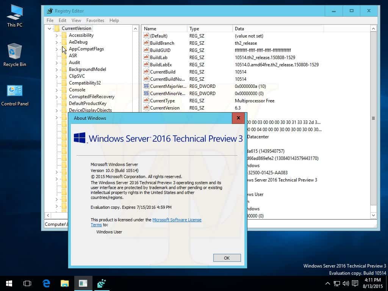Click the CurrentType string value icon
This screenshot has width=388, height=291.
(x=146, y=100)
